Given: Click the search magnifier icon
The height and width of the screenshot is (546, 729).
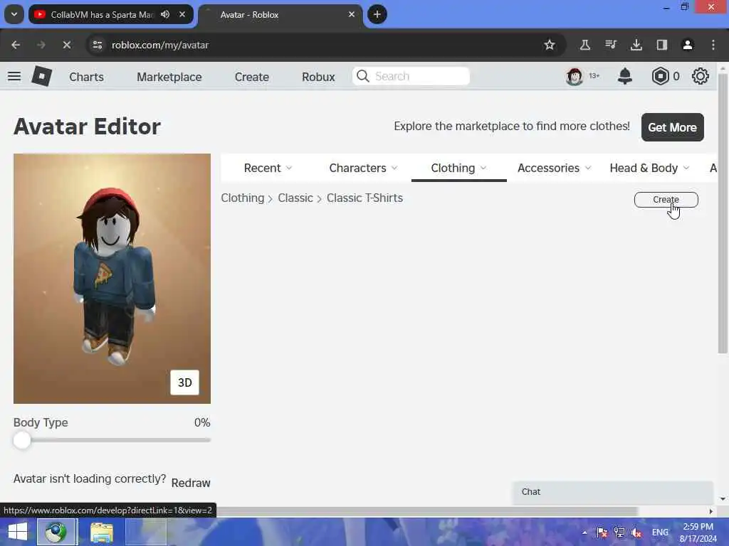Looking at the screenshot, I should coord(362,76).
